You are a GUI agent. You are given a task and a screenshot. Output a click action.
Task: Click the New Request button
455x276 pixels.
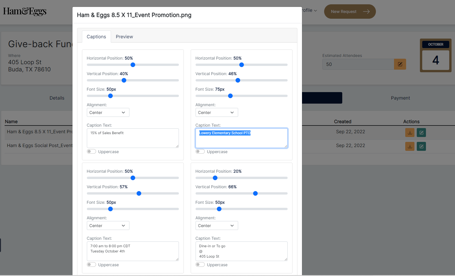coord(350,12)
